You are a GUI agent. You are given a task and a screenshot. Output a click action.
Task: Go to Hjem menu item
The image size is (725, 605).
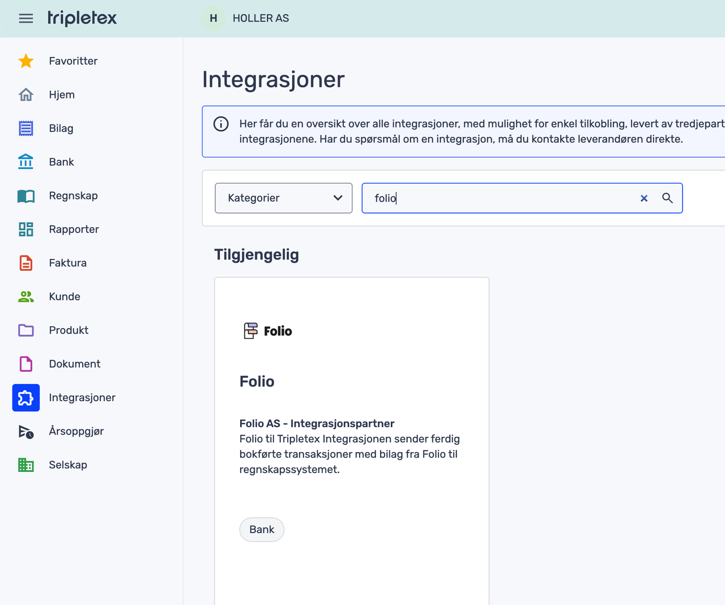pyautogui.click(x=62, y=95)
